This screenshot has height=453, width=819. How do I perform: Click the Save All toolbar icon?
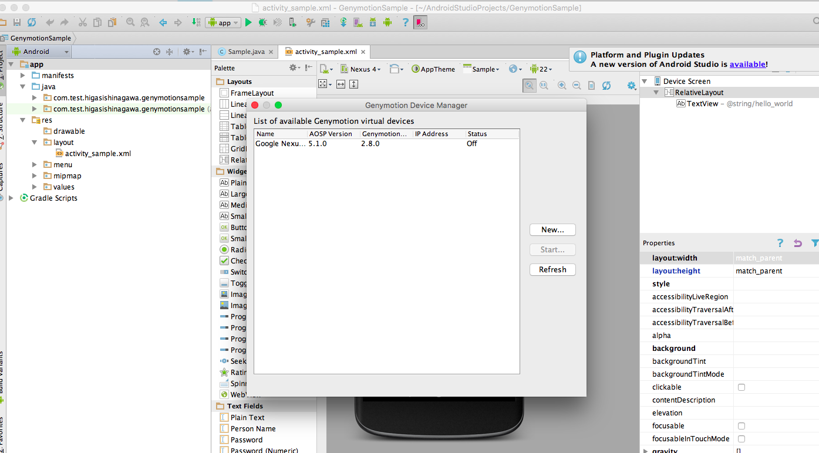(17, 22)
